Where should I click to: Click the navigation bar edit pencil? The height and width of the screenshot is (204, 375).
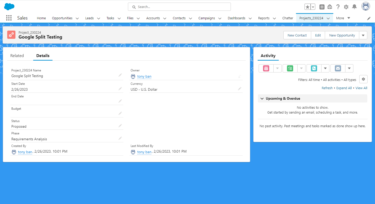[369, 18]
